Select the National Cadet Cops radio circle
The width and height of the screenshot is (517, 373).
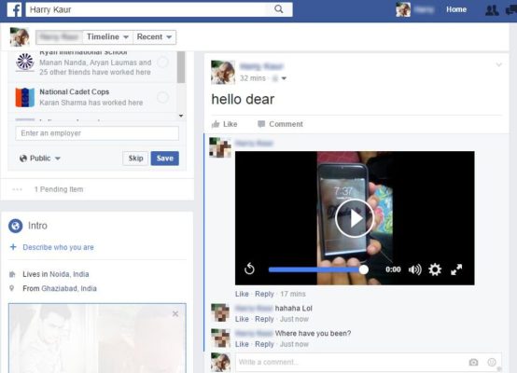tap(163, 98)
